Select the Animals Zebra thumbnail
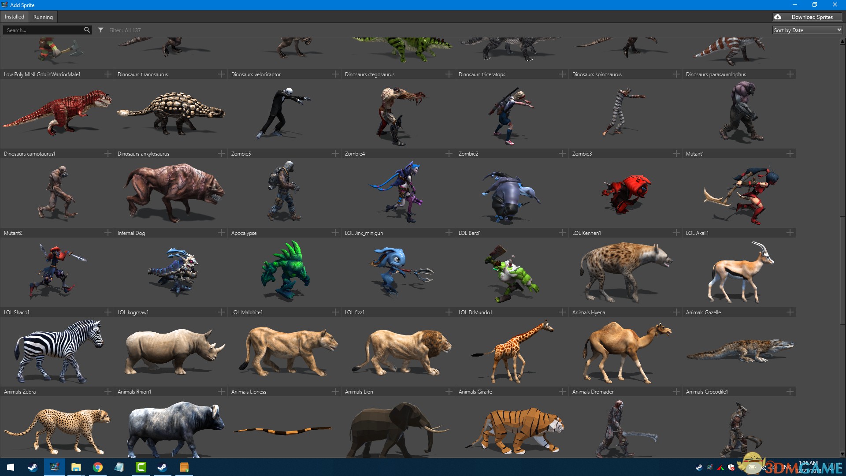Screen dimensions: 846x476 coord(58,351)
